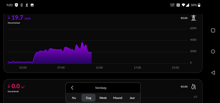
Task: Switch to the Nu tab
Action: click(74, 98)
